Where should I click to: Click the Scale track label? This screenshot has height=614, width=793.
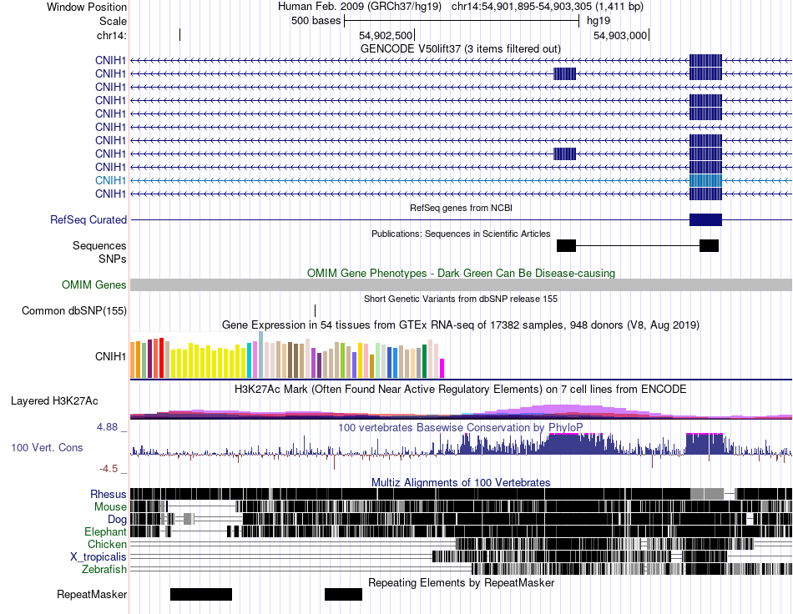tap(113, 21)
